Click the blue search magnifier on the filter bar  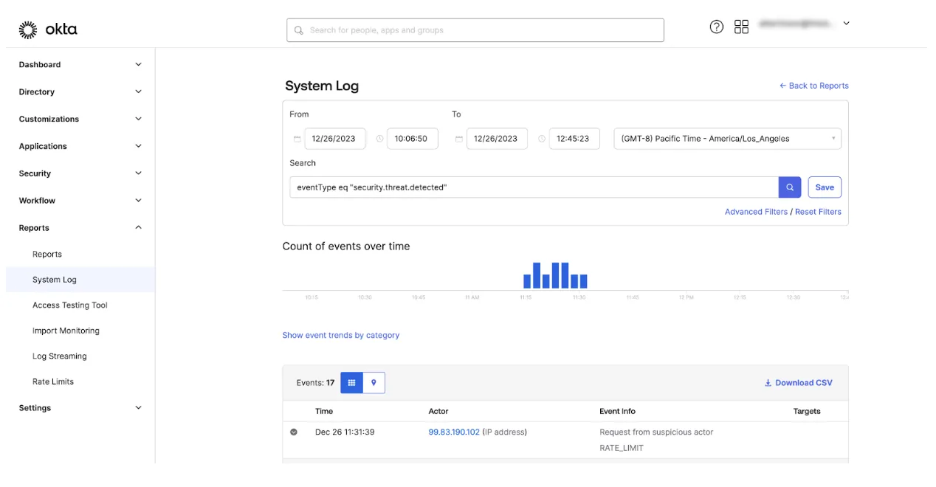789,187
